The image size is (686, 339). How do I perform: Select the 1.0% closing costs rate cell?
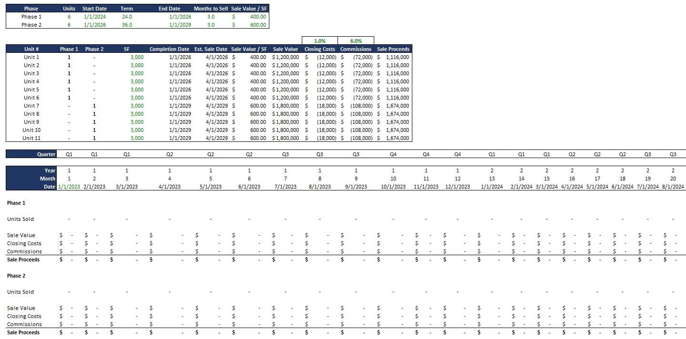(319, 41)
